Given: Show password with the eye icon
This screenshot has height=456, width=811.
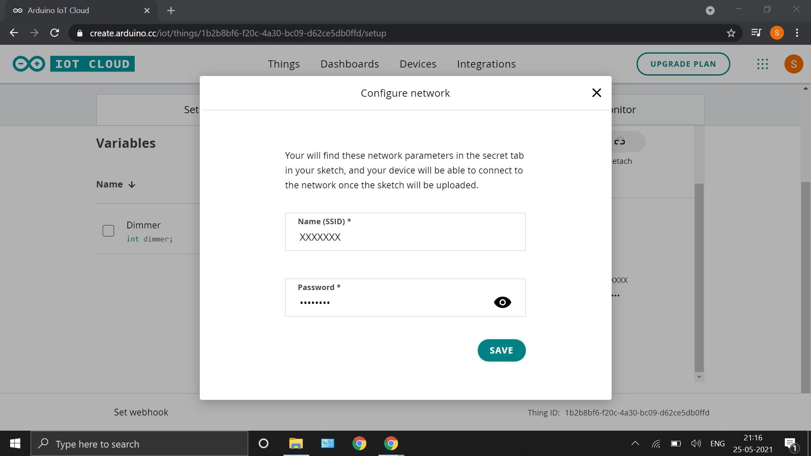Looking at the screenshot, I should [x=502, y=302].
